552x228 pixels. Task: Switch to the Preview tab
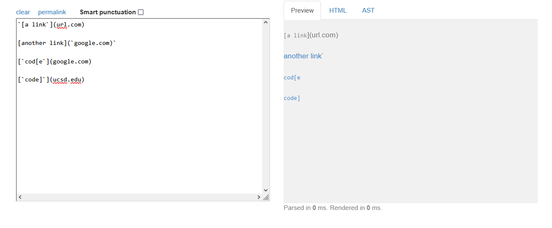point(302,10)
